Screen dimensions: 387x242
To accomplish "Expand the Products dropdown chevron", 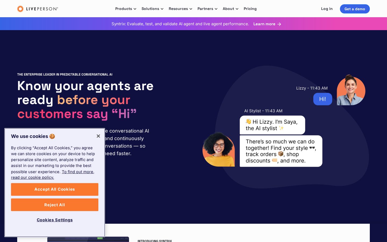I will (x=135, y=9).
